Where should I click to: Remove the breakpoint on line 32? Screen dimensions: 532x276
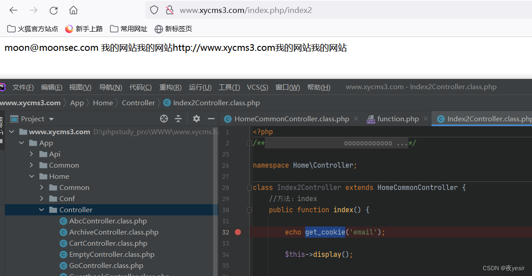[x=238, y=232]
